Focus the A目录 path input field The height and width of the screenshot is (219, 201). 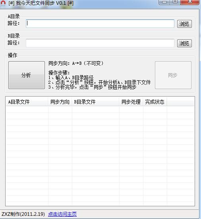tap(100, 23)
